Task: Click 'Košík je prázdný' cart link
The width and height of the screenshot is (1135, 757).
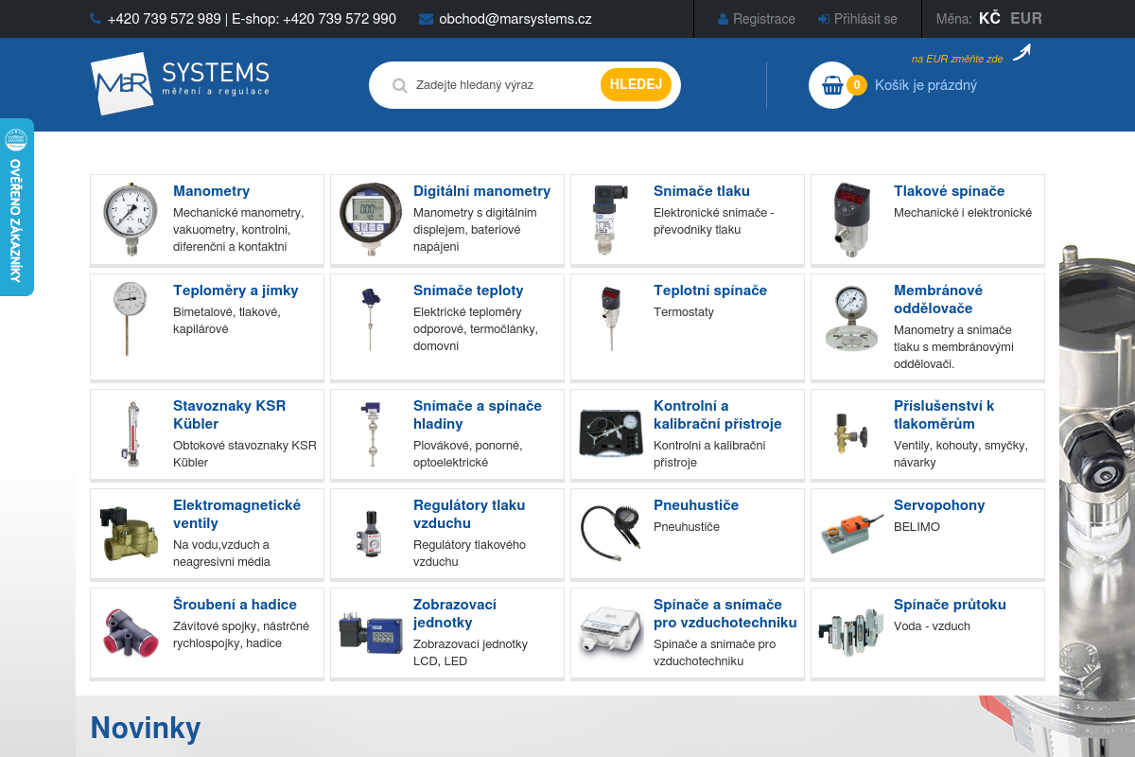Action: click(926, 85)
